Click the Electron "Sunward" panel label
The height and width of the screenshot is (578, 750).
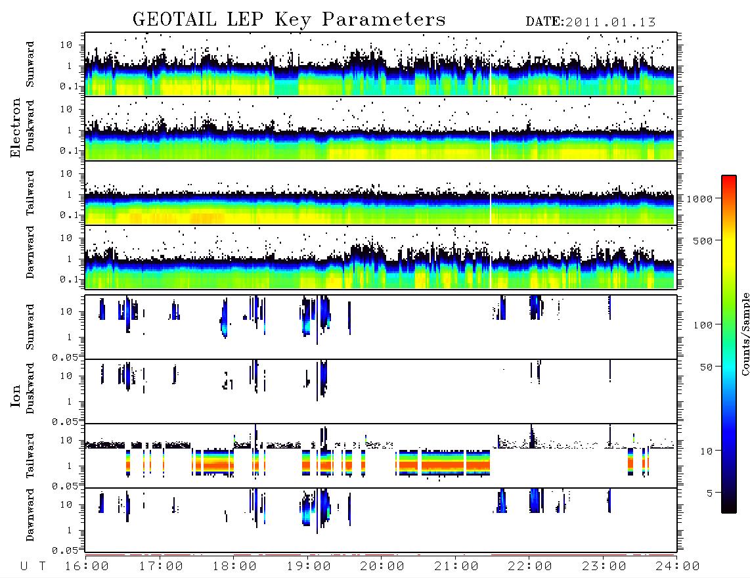click(30, 64)
